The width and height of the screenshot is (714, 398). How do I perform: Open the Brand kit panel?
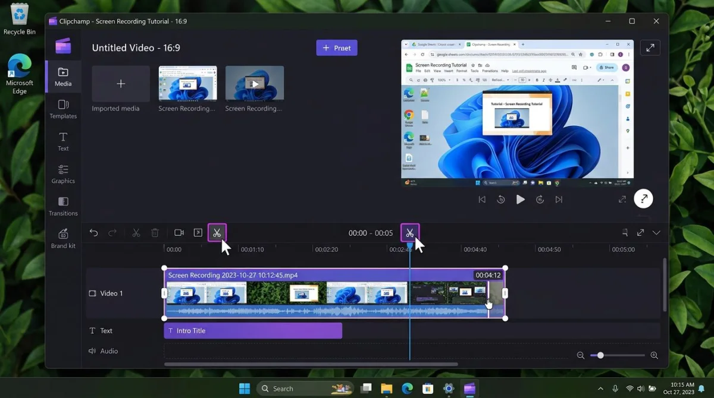63,239
